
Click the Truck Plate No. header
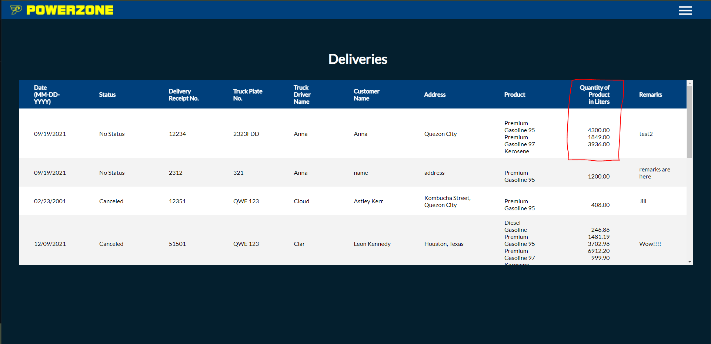[x=248, y=95]
